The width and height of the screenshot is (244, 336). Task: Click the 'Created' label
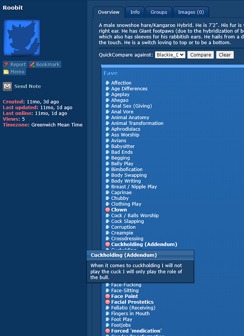pos(13,102)
